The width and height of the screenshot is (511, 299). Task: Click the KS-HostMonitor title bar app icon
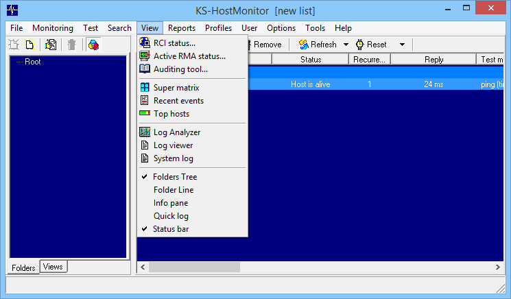pos(12,10)
